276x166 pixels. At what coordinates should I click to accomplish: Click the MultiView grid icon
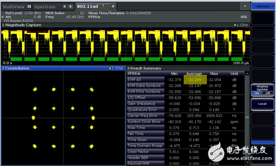click(x=29, y=7)
